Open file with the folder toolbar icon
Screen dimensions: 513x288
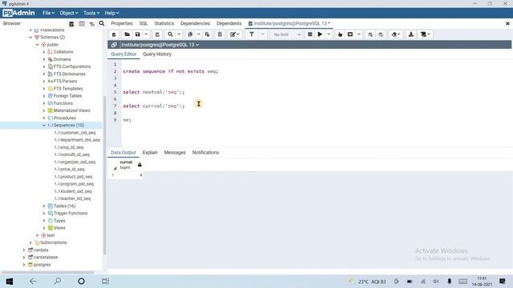pos(127,34)
